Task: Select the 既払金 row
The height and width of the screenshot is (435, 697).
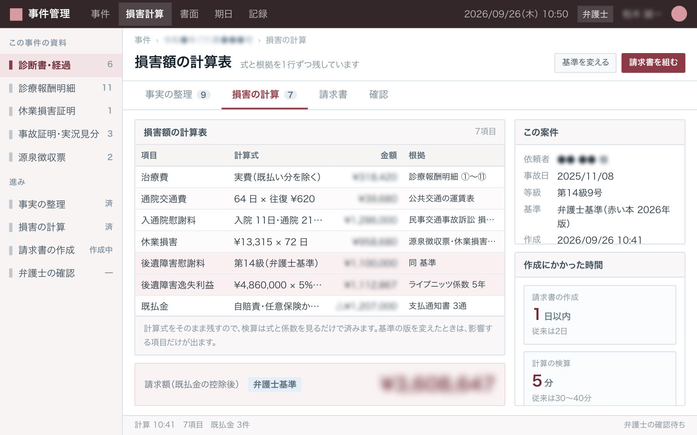Action: click(320, 306)
